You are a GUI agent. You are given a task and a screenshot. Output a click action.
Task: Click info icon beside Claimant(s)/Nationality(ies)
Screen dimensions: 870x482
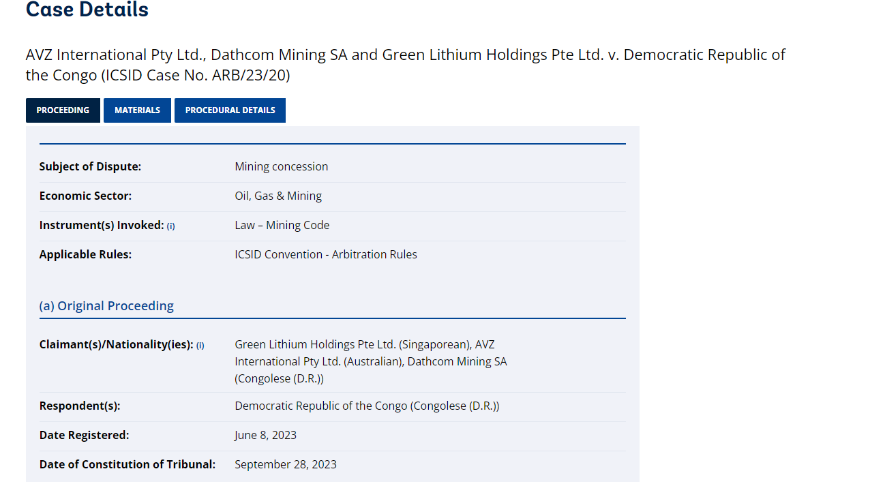[200, 346]
